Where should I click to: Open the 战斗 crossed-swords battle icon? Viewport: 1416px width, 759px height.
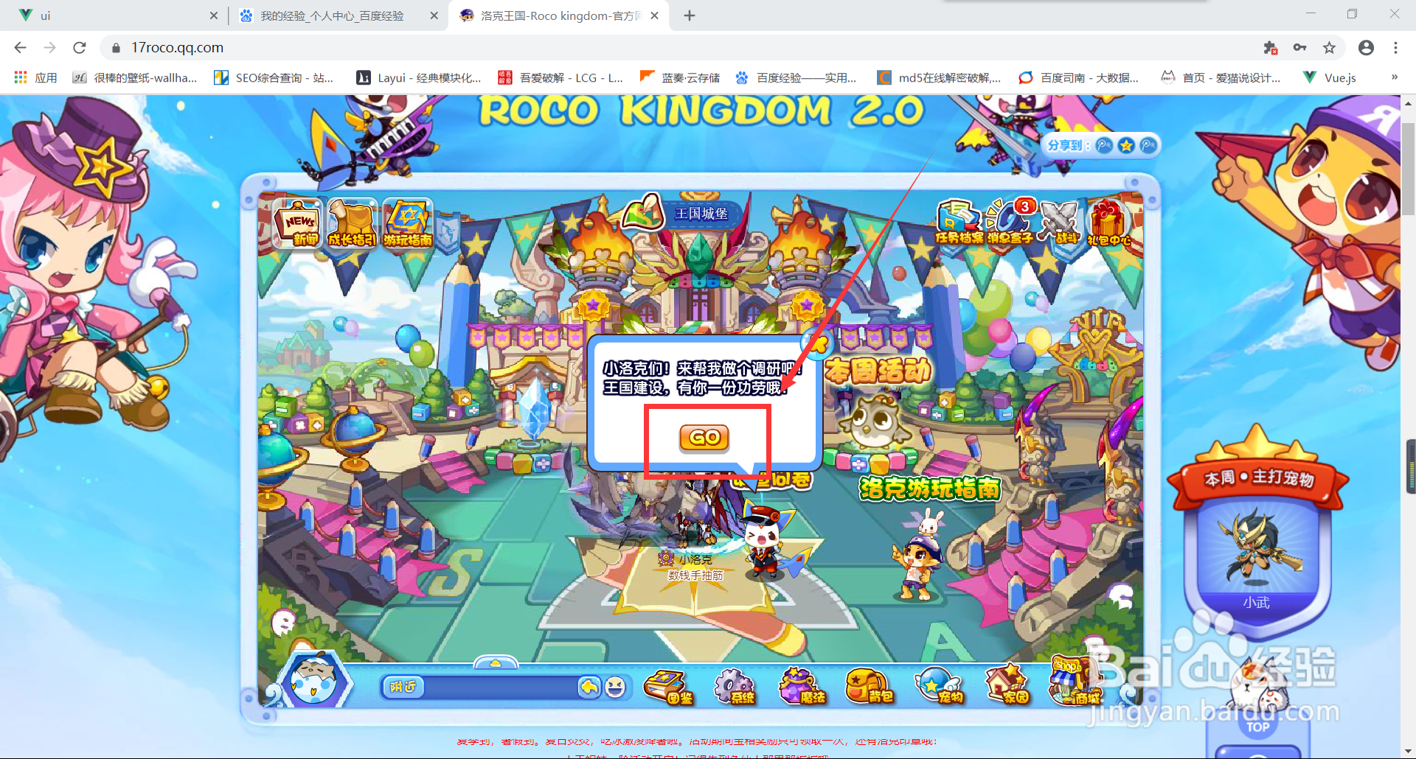1061,223
